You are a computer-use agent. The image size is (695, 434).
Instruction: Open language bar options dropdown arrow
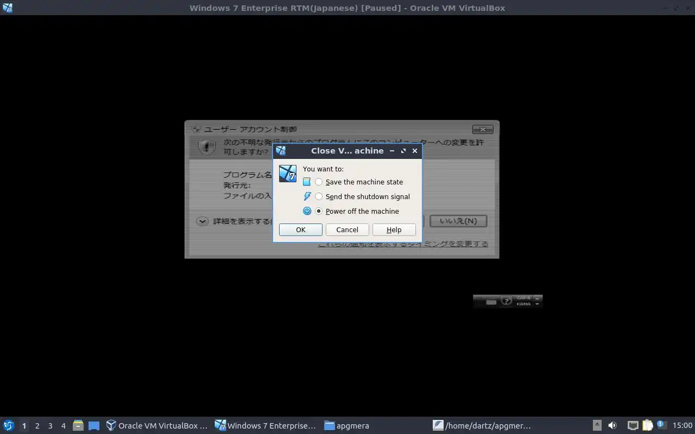538,304
